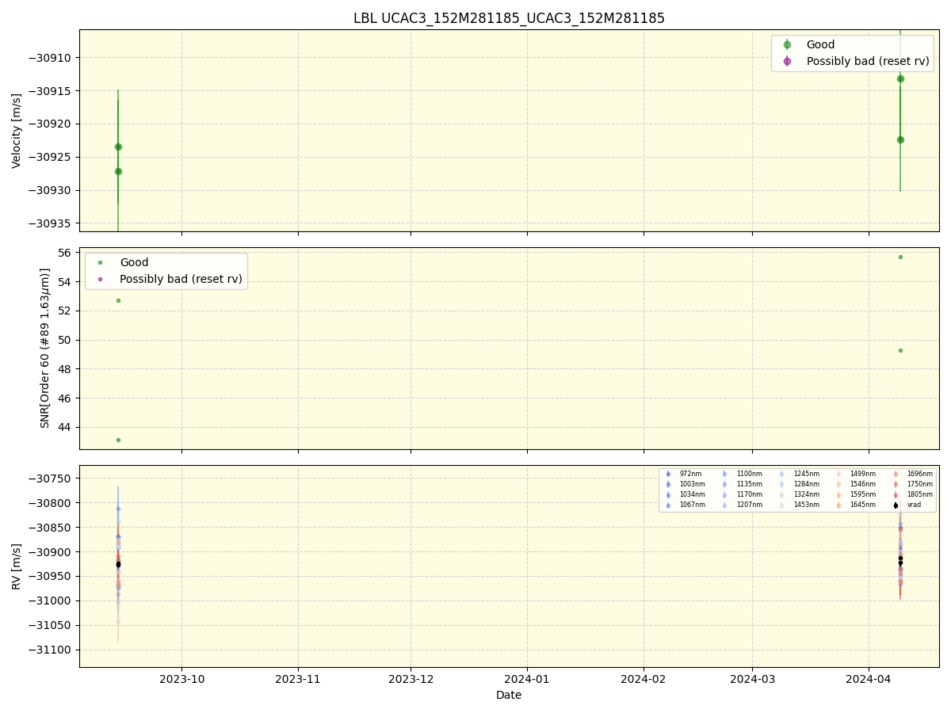The image size is (951, 713).
Task: Click the 2024-03 date tick label
Action: pos(752,679)
